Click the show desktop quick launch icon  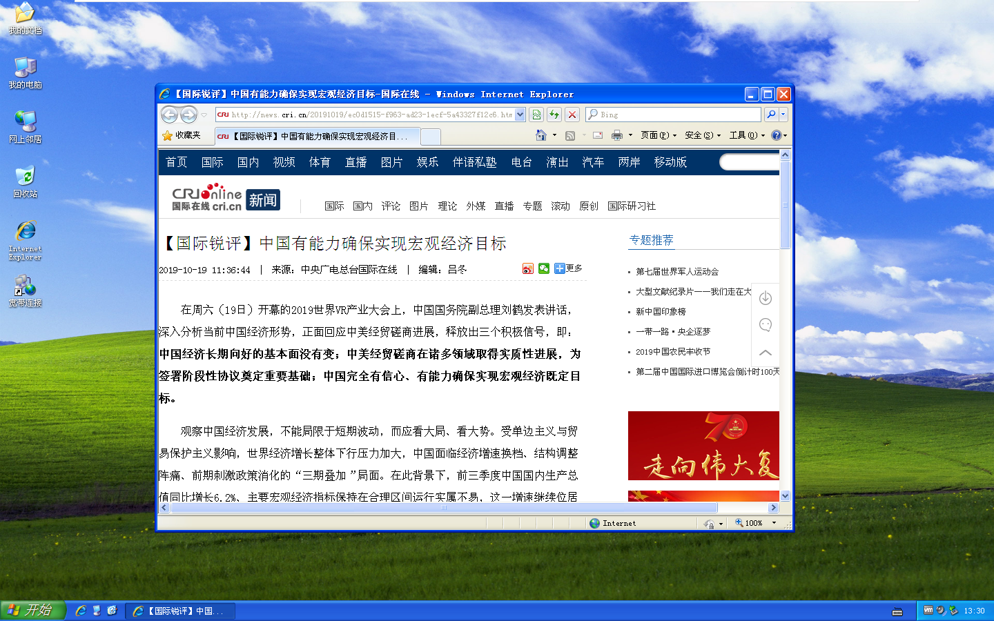[97, 611]
